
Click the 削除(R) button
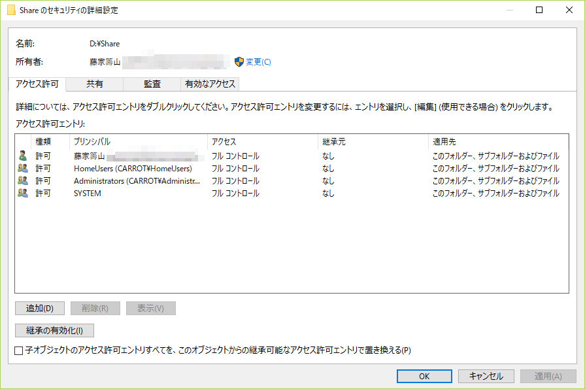pyautogui.click(x=95, y=307)
